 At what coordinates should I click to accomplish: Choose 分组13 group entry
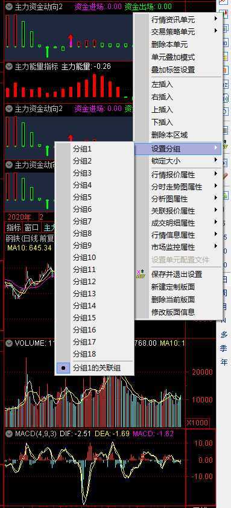95,294
